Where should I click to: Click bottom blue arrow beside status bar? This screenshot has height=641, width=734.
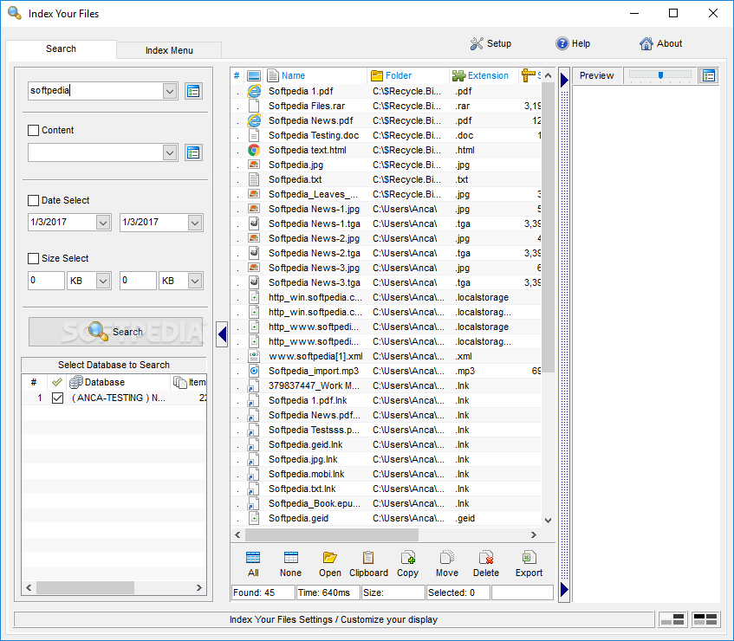coord(564,590)
